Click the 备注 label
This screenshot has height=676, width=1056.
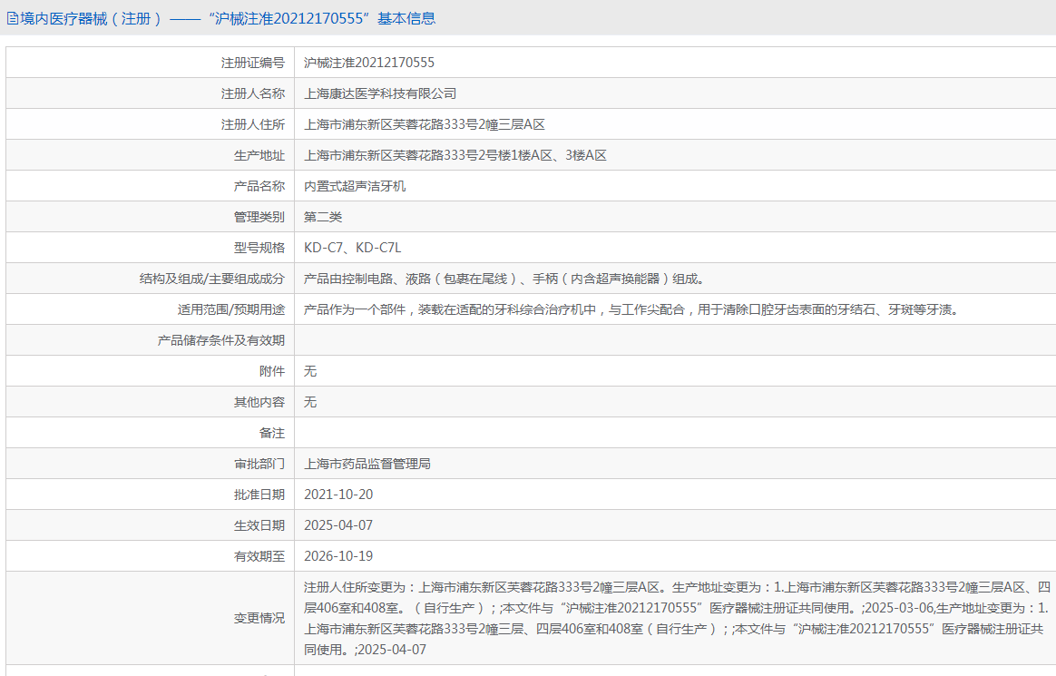[x=272, y=433]
